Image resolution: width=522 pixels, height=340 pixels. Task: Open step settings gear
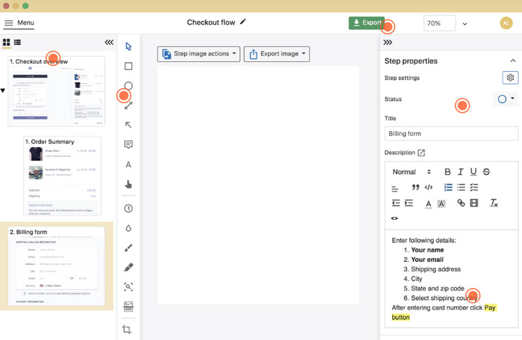(510, 78)
